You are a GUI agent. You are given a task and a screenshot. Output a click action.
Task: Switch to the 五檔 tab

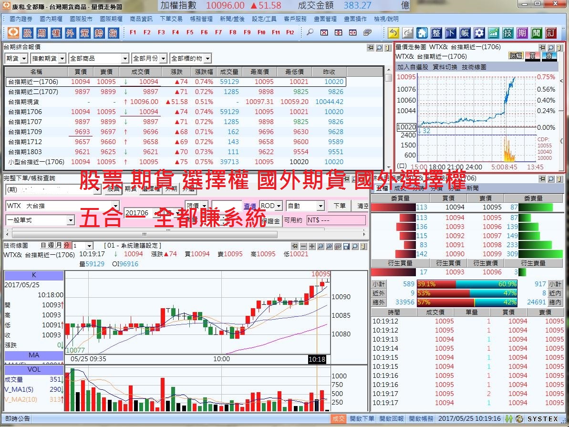383,188
